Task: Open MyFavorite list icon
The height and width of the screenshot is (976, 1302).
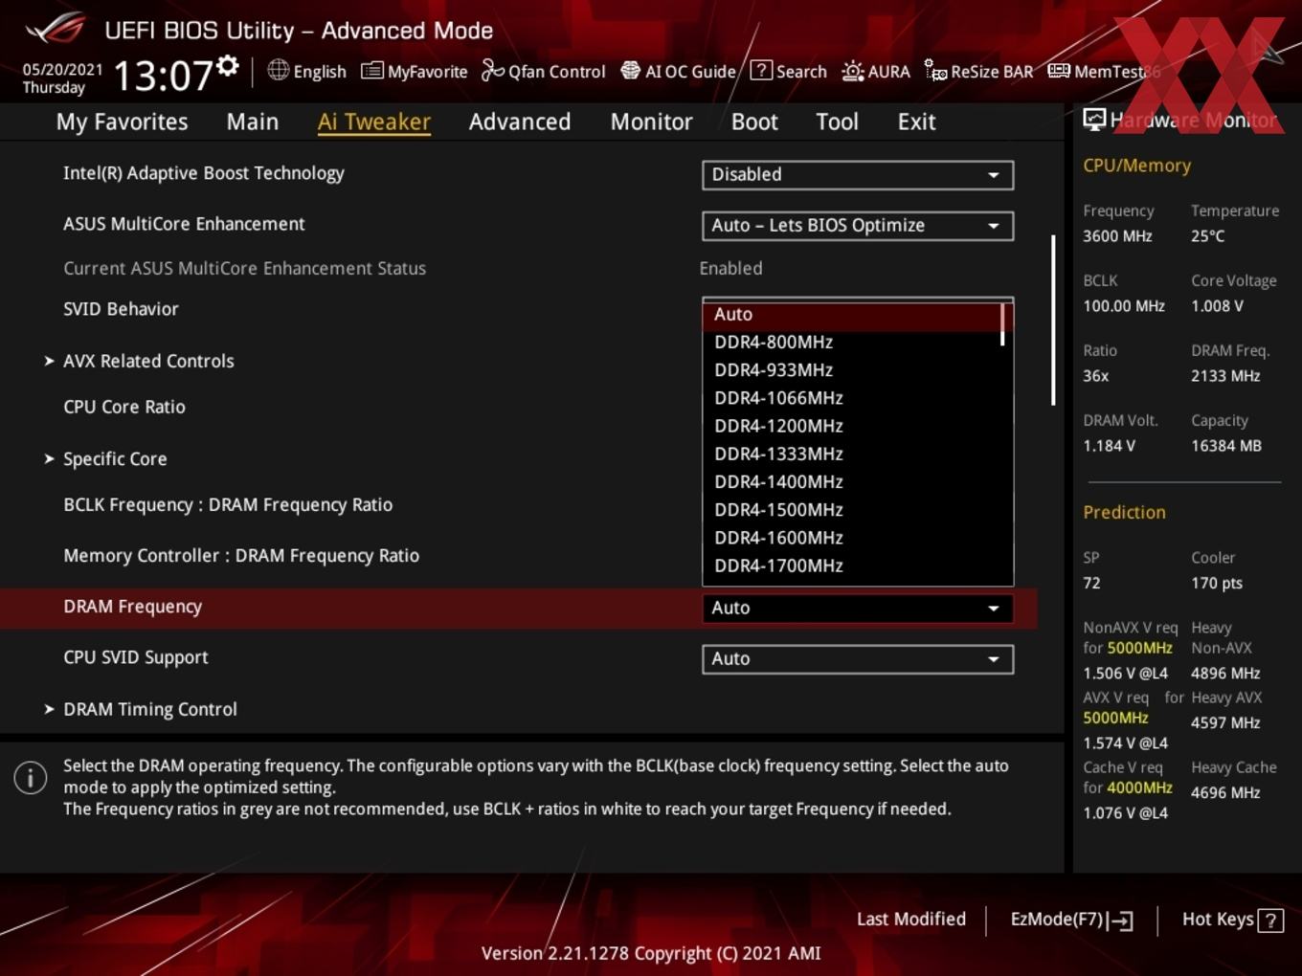Action: [x=371, y=71]
